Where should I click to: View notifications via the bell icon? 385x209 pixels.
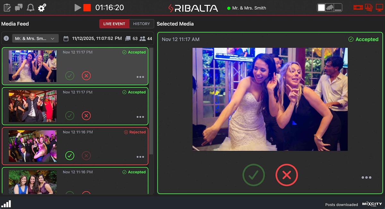30,7
